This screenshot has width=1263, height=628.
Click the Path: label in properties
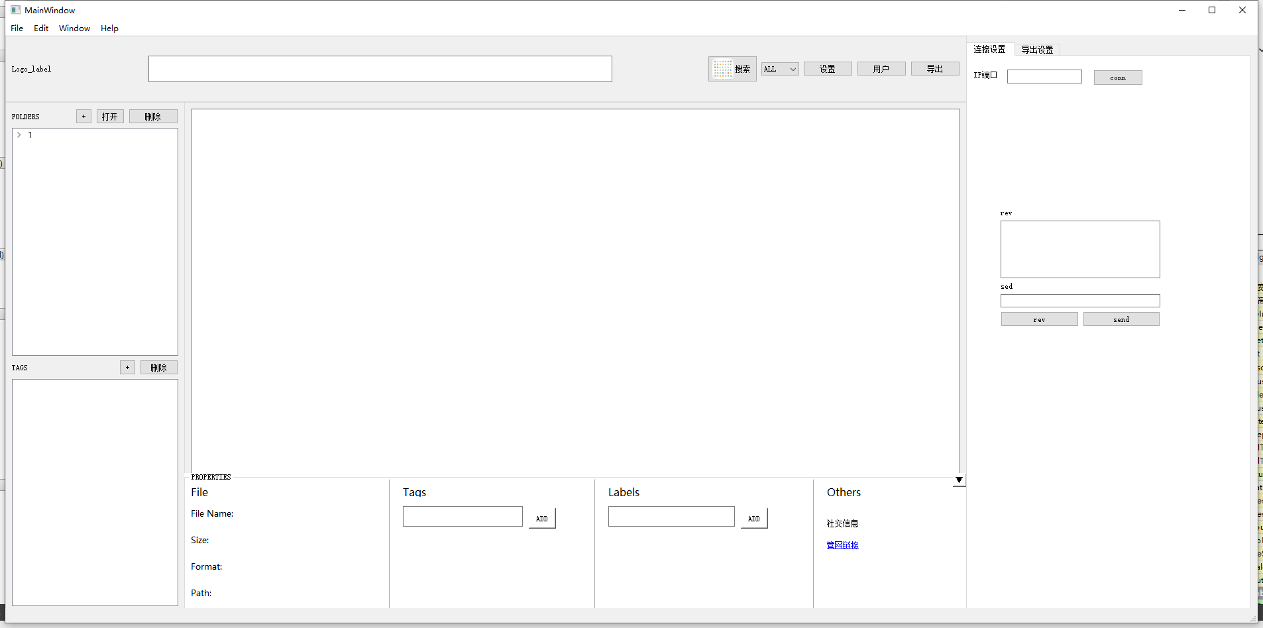tap(201, 593)
